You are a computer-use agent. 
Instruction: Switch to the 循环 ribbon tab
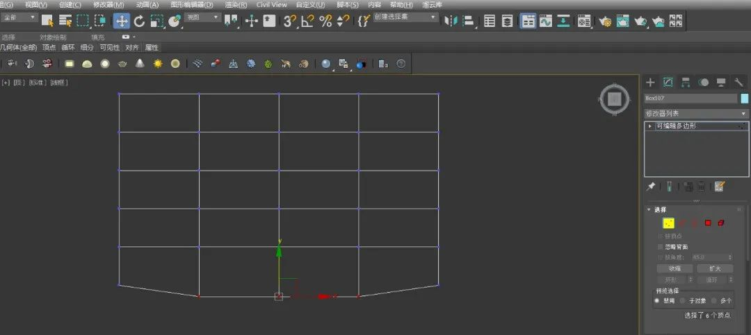(x=68, y=47)
